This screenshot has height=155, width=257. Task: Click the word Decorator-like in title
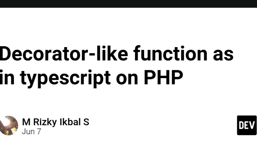[x=64, y=53]
